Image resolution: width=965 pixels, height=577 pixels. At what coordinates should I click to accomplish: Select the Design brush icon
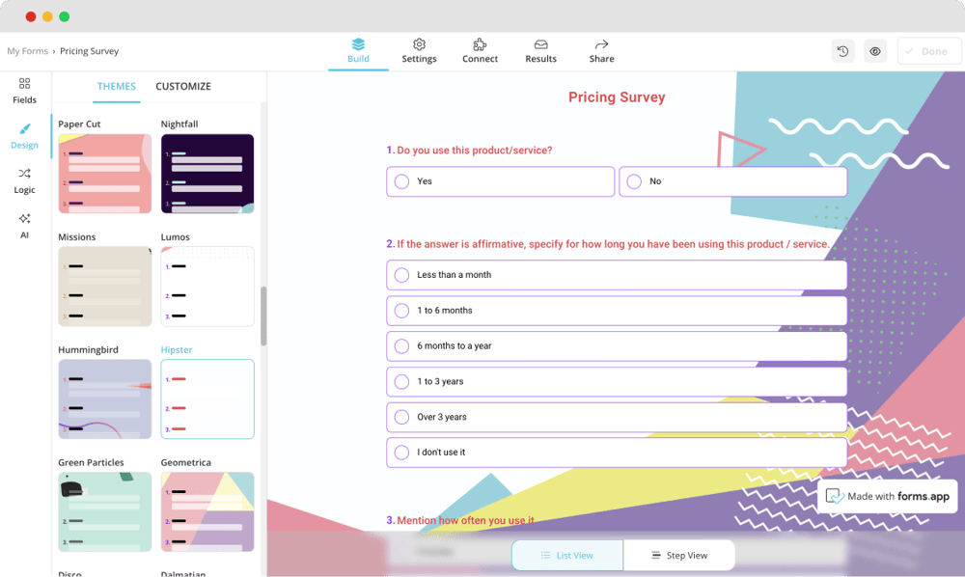(24, 129)
